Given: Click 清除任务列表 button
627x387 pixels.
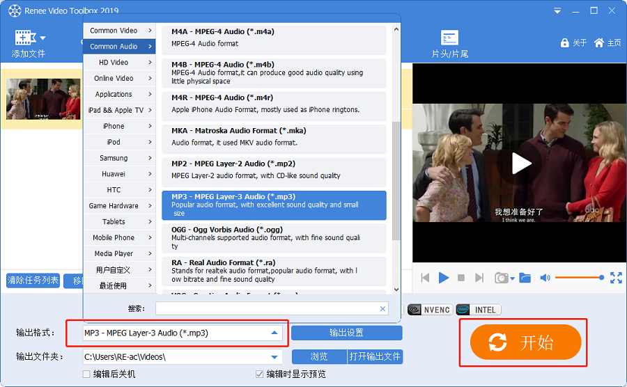Looking at the screenshot, I should (x=33, y=281).
